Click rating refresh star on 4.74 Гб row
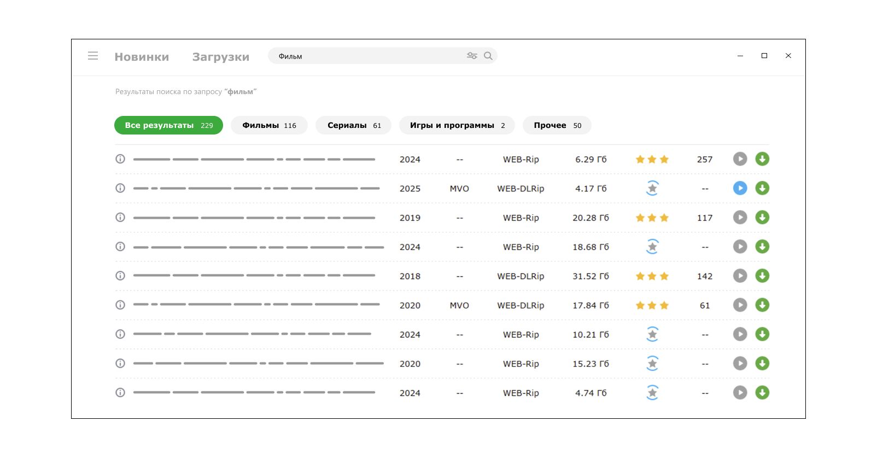Viewport: 877px width, 456px height. [652, 393]
